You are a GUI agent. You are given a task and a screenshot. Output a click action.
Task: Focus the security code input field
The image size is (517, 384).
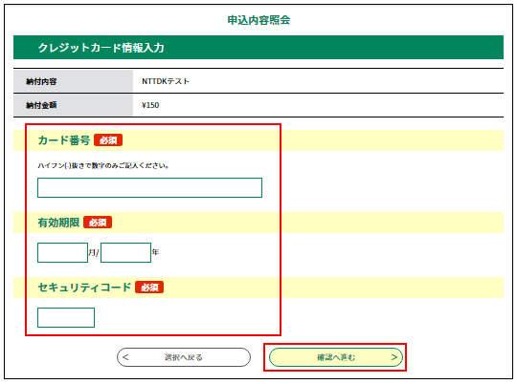click(66, 317)
